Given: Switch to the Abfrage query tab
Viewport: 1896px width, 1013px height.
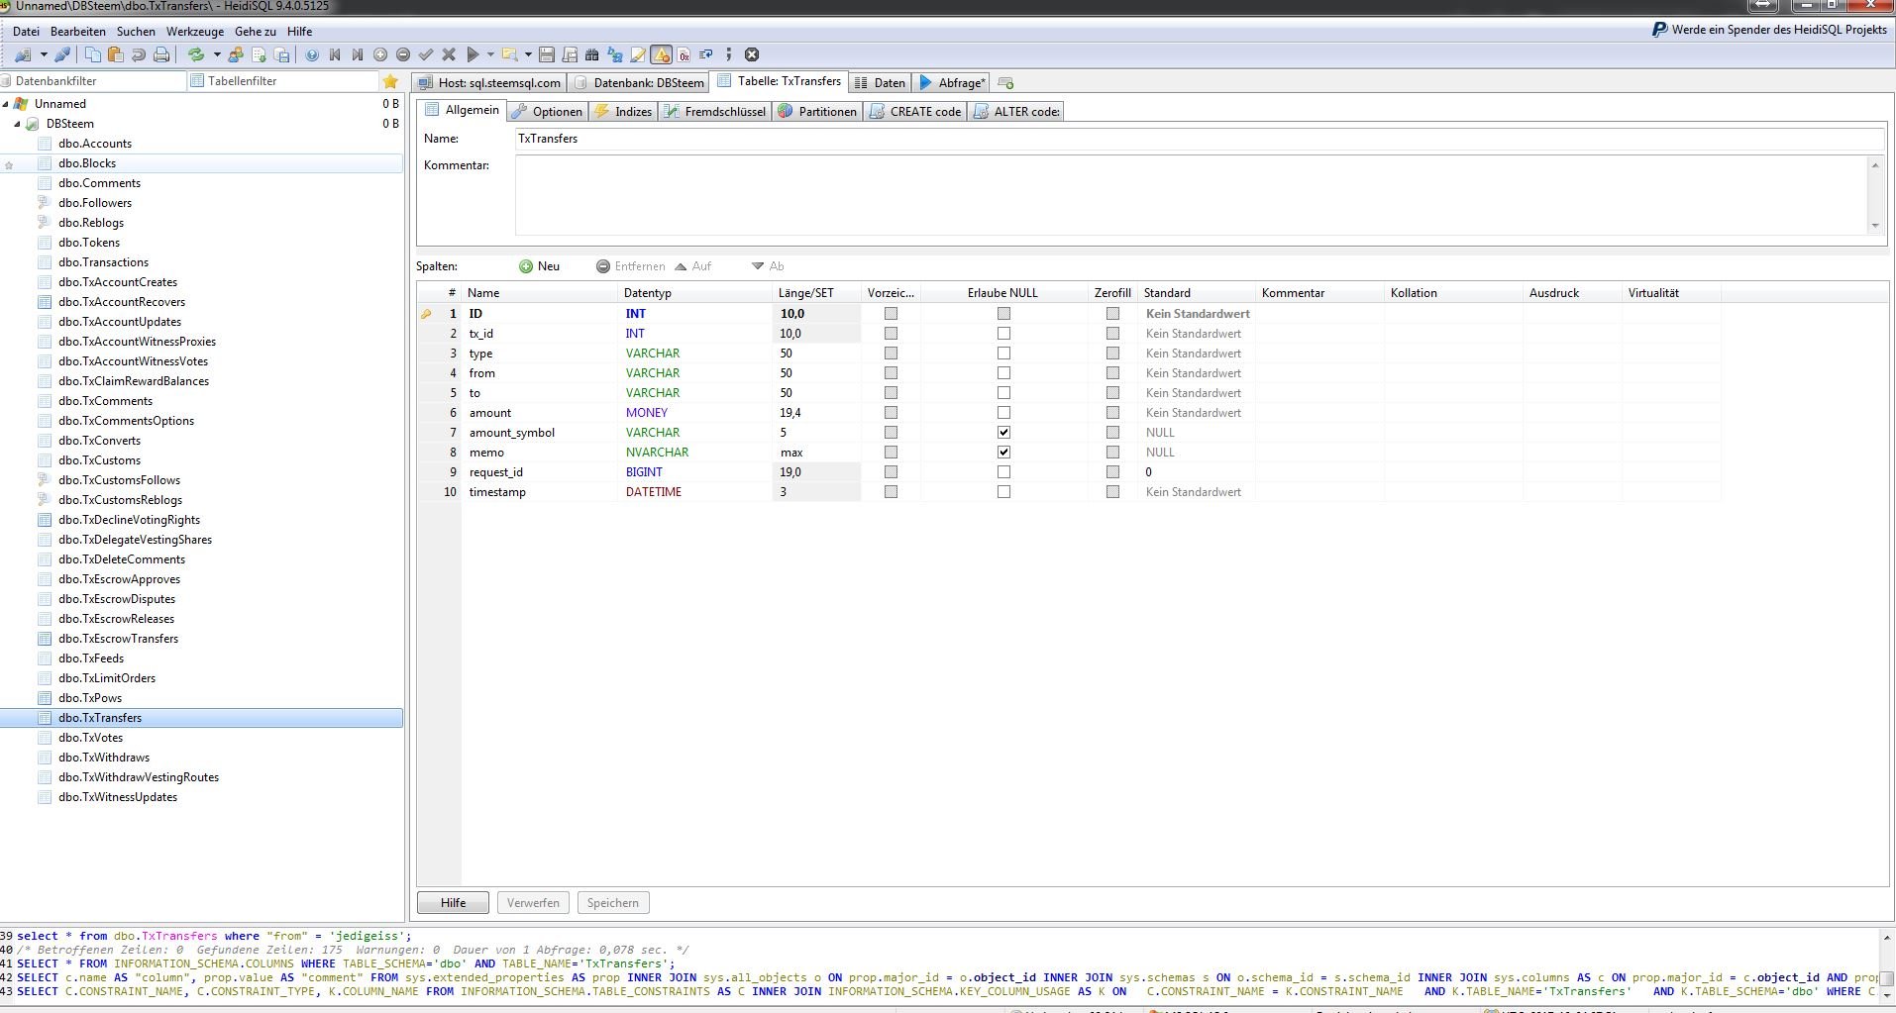Looking at the screenshot, I should 952,83.
